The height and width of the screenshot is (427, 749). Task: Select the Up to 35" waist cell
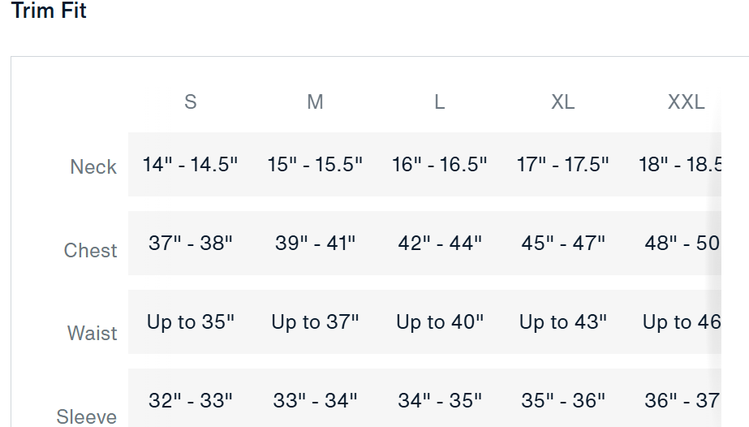click(190, 322)
